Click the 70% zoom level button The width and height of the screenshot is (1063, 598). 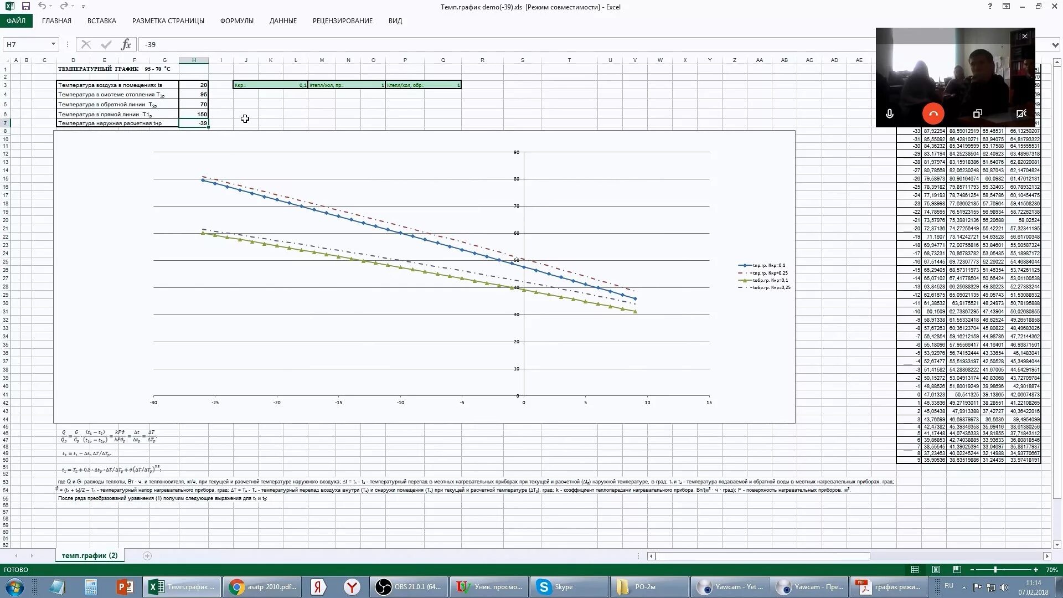(x=1051, y=569)
